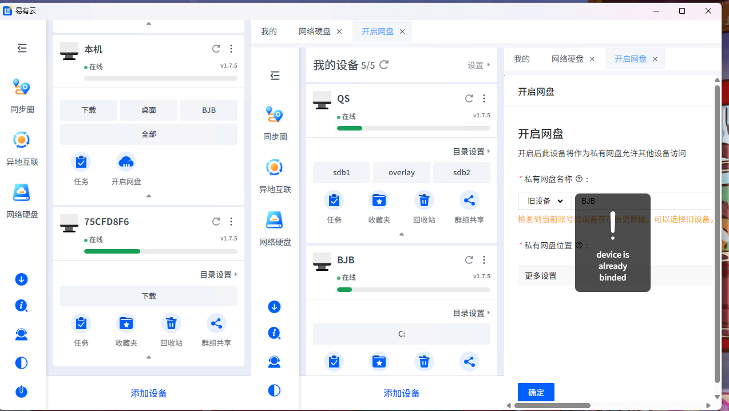
Task: Click the 开启网盘 cloud icon under 本机
Action: (x=126, y=163)
